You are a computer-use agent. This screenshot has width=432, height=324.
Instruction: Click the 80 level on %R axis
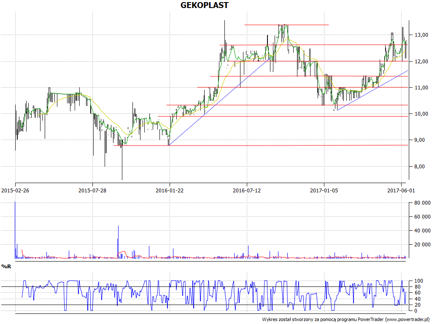pyautogui.click(x=417, y=287)
